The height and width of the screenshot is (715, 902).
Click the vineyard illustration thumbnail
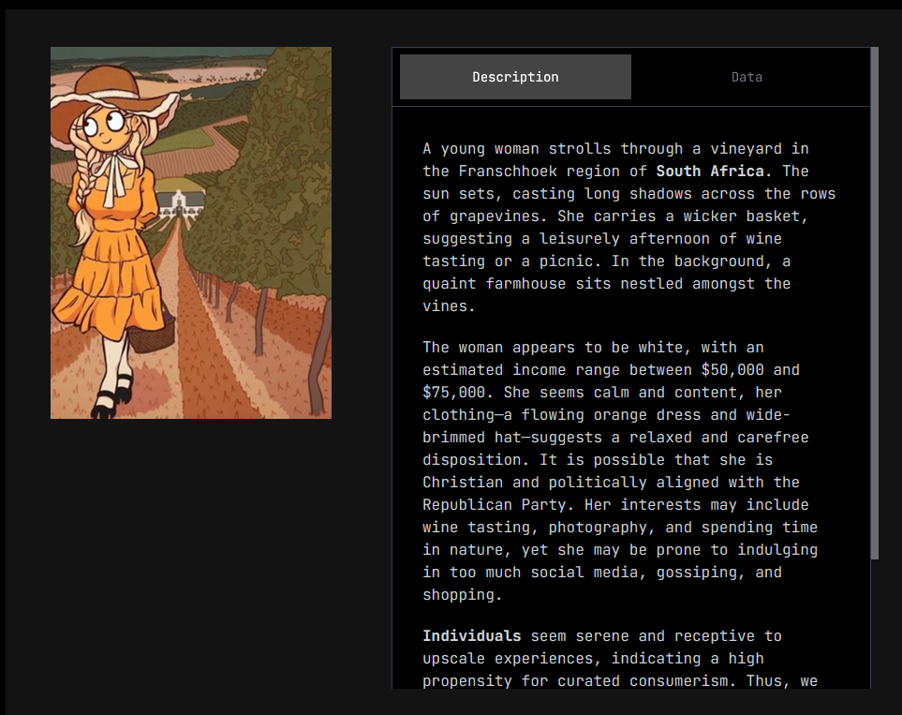191,232
